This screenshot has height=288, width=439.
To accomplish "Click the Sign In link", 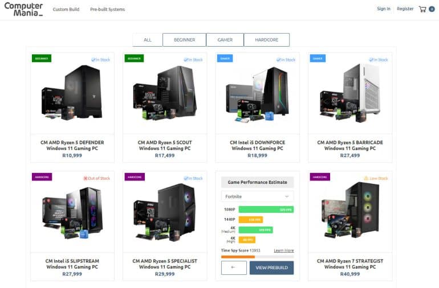I will coord(384,9).
